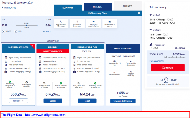Click the Total Price 663,13 USD amount
Viewport: 190px width, 118px height.
(x=179, y=54)
